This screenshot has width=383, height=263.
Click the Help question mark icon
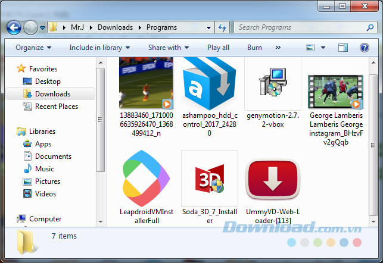point(363,48)
